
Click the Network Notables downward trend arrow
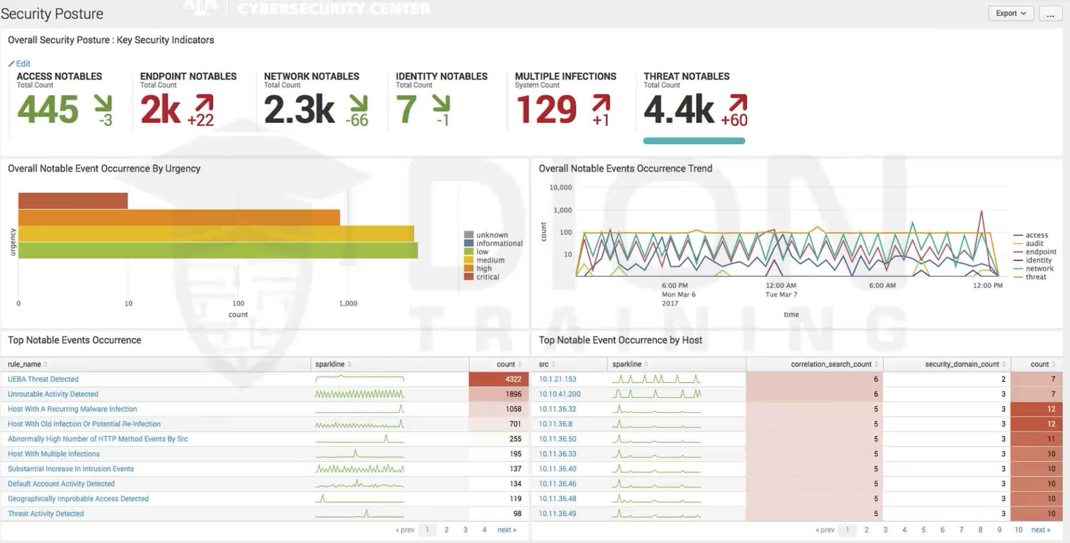coord(358,104)
